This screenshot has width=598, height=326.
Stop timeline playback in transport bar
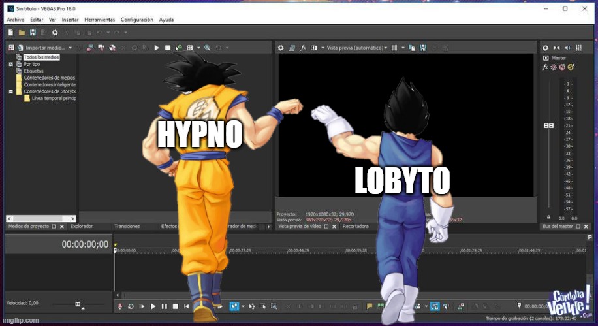coord(176,306)
